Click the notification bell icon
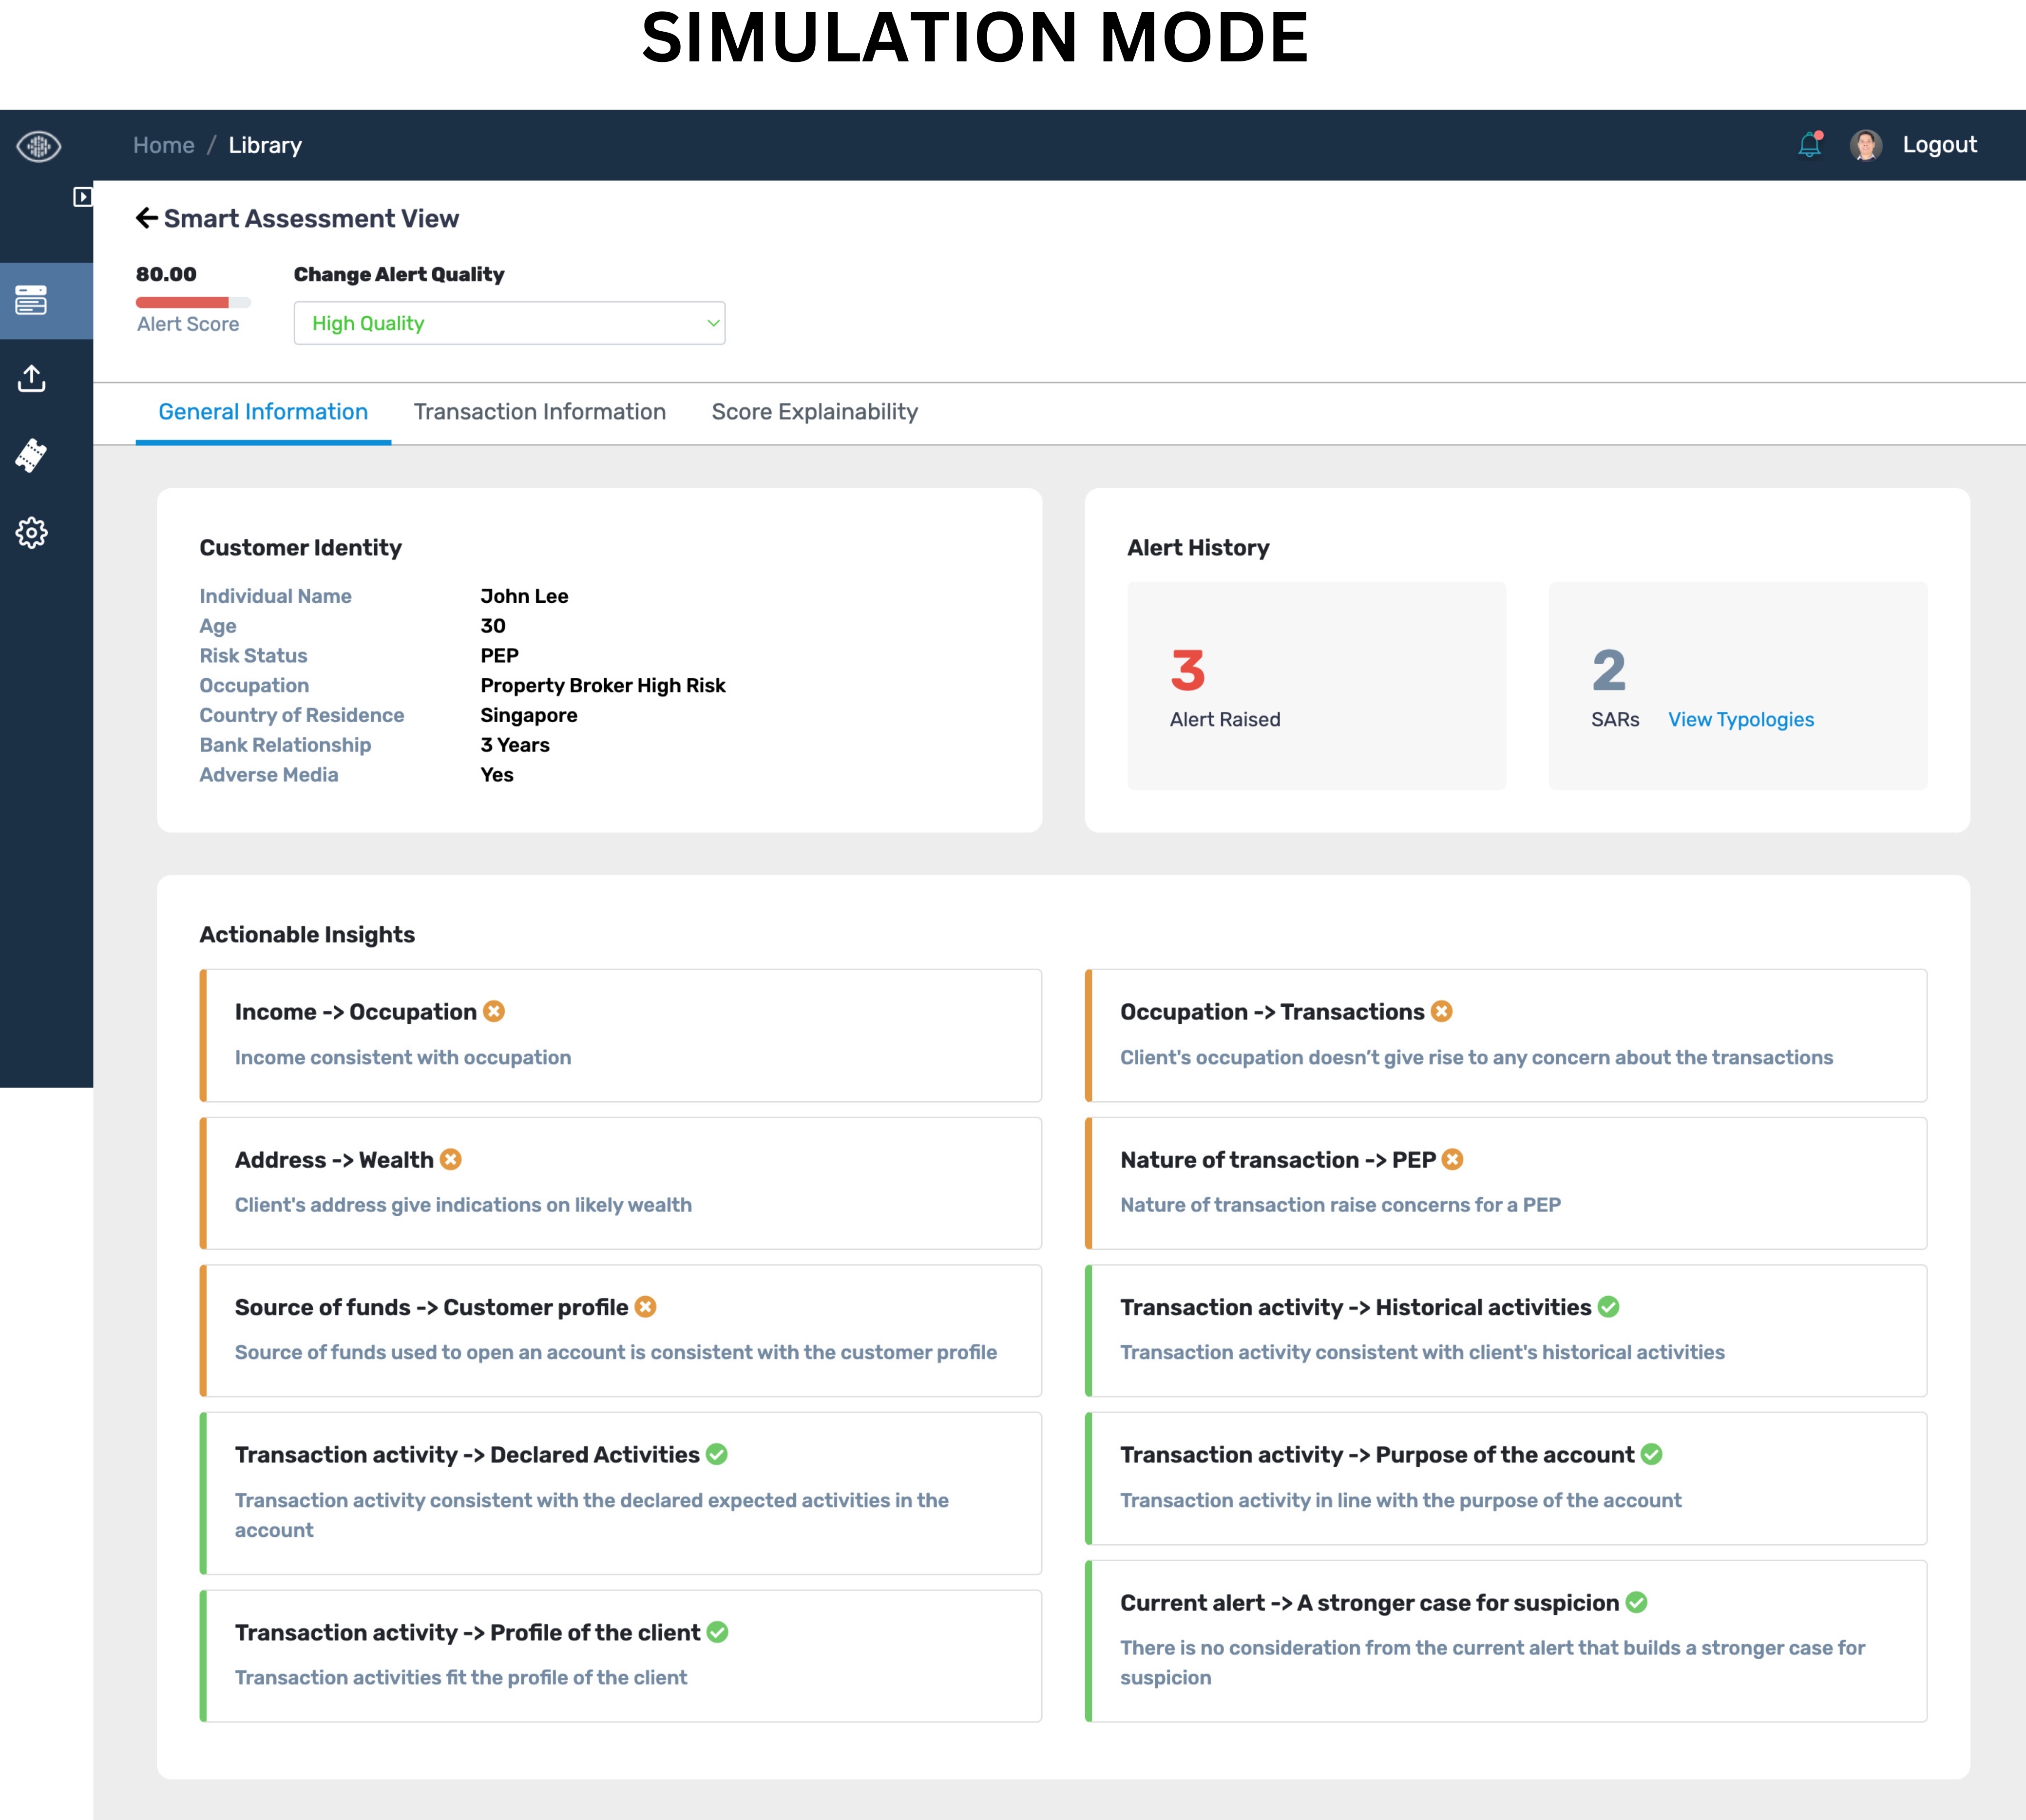The height and width of the screenshot is (1820, 2026). pos(1809,145)
